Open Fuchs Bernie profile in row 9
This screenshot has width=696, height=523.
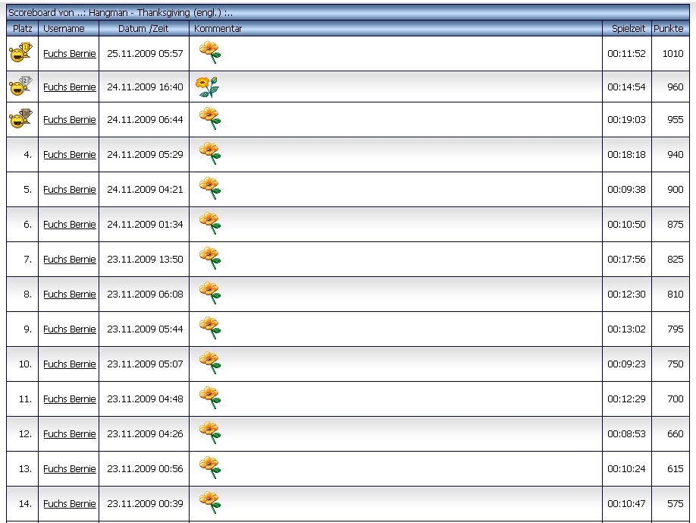[70, 329]
